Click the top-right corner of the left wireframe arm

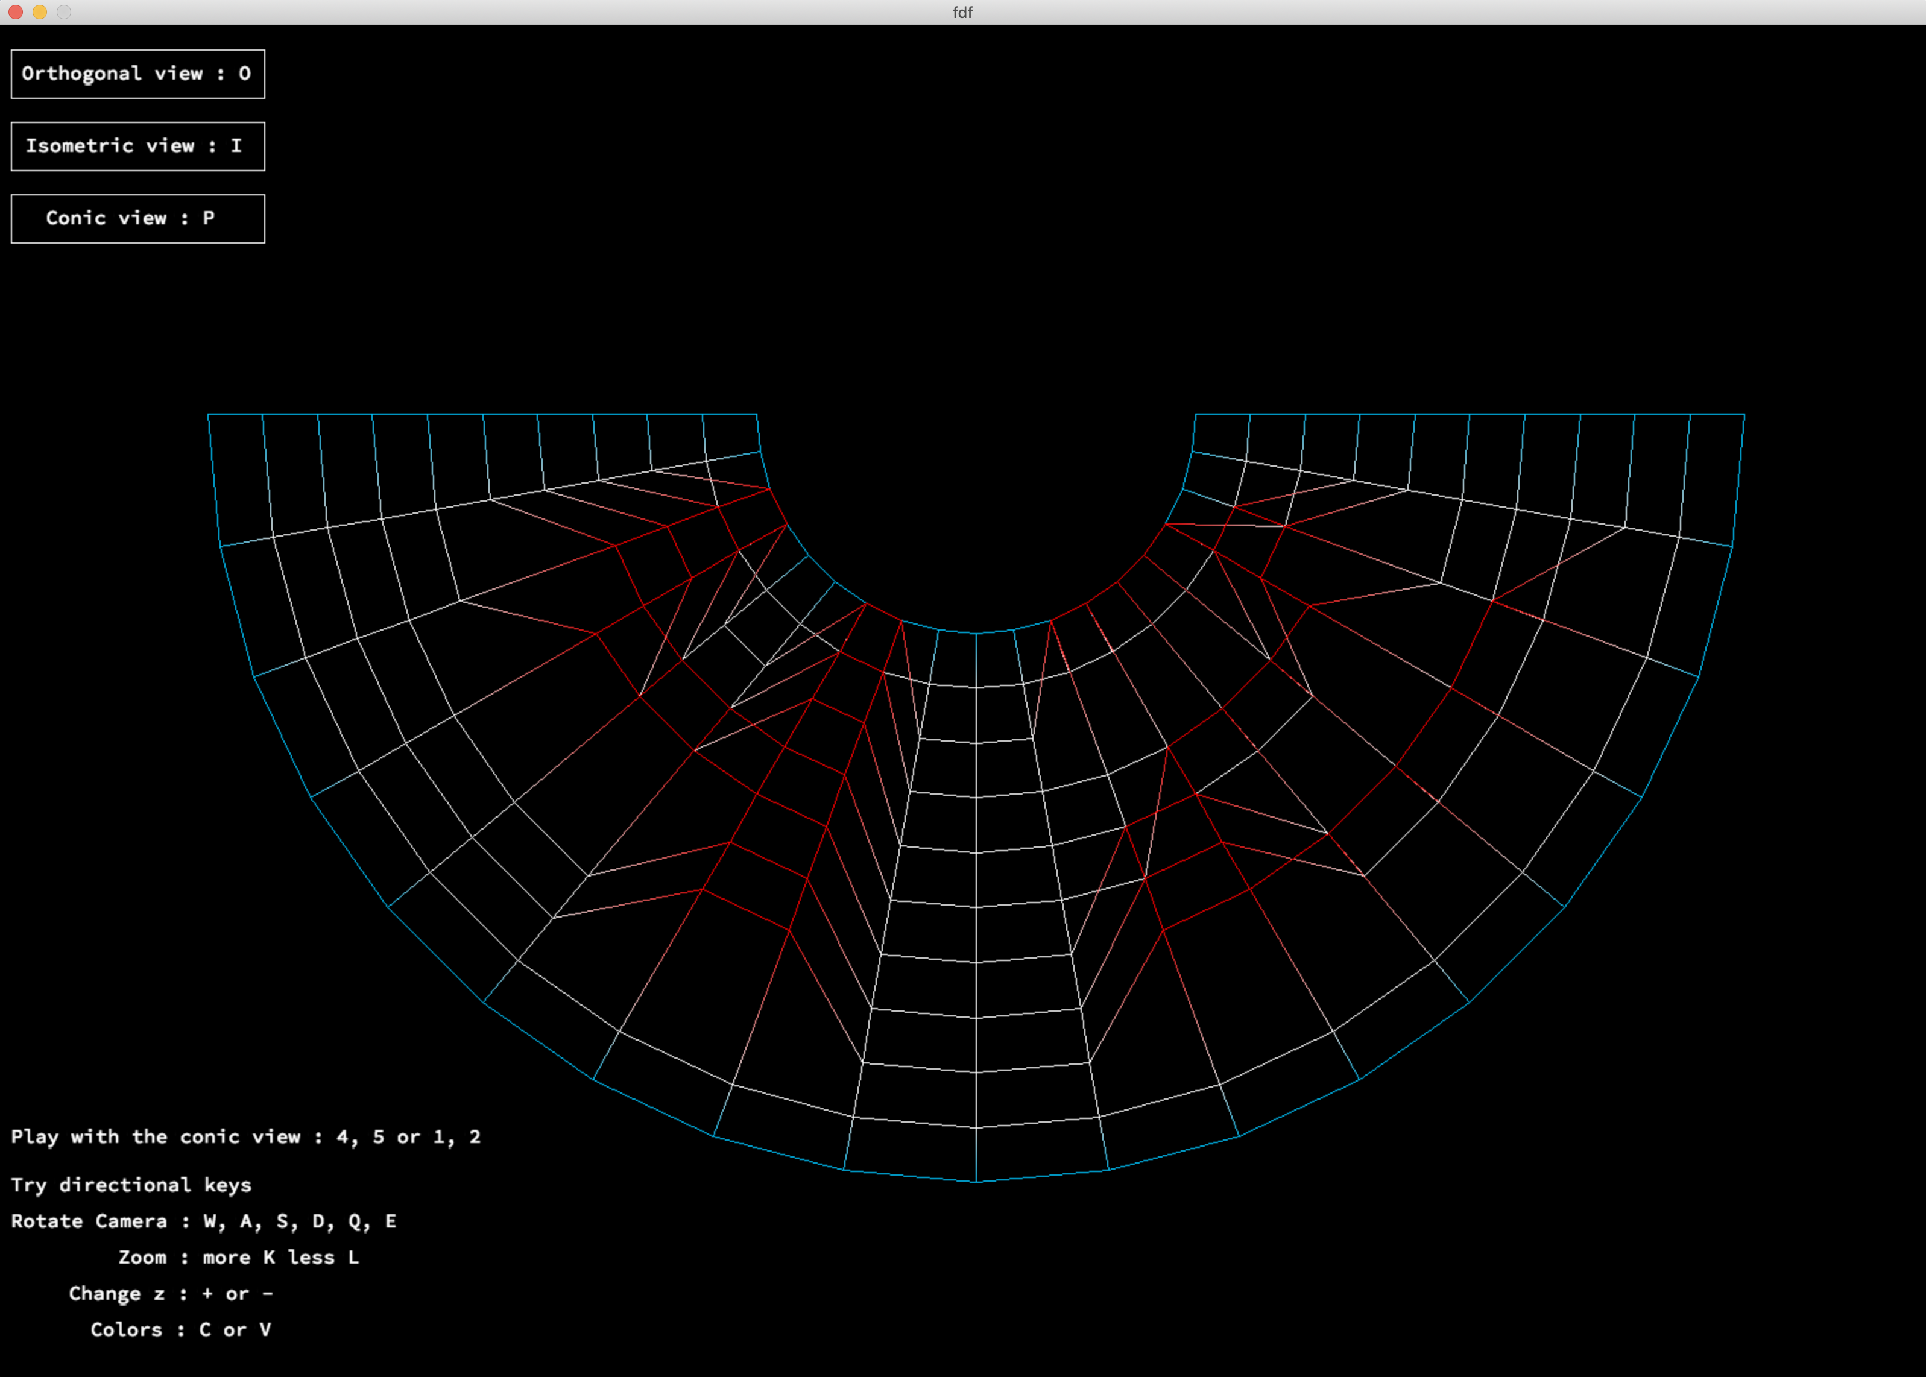pyautogui.click(x=757, y=415)
